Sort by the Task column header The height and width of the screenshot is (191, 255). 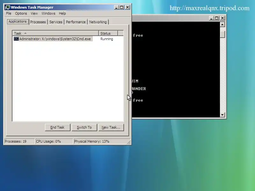point(55,33)
